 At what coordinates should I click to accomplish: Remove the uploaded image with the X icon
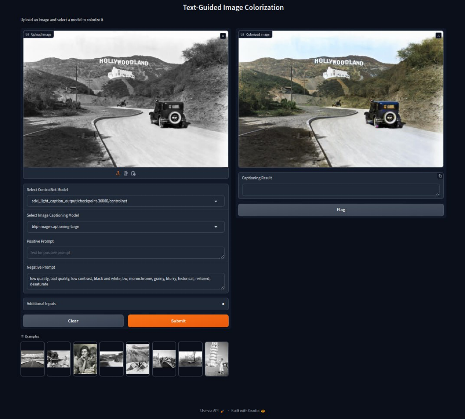tap(223, 36)
